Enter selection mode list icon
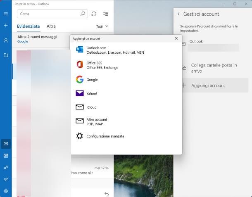Image resolution: width=252 pixels, height=197 pixels. click(x=106, y=14)
